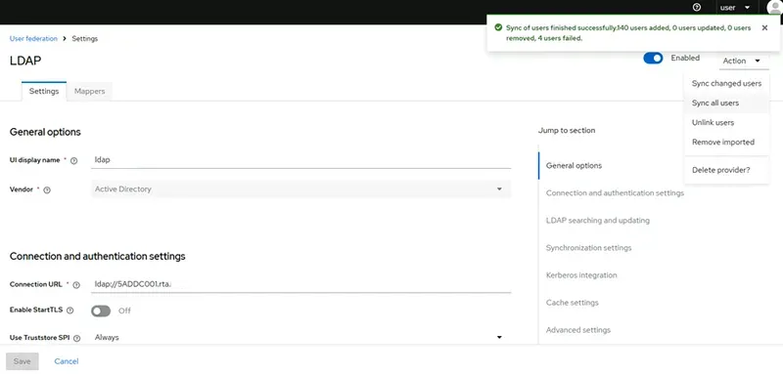The height and width of the screenshot is (374, 783).
Task: Show help for Vendor field
Action: point(47,190)
